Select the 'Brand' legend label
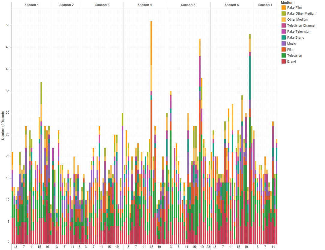 [x=291, y=61]
